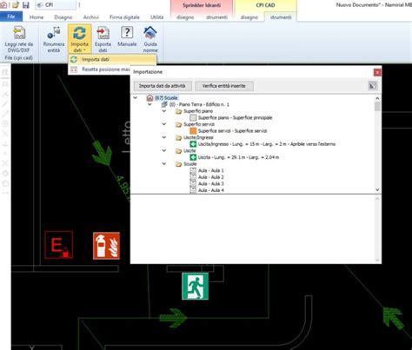Screen dimensions: 412x350
Task: Click Verifica entità inserite button
Action: pos(223,86)
